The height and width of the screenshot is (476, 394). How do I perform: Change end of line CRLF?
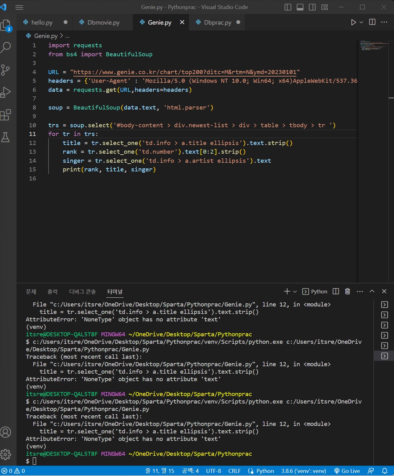coord(234,471)
